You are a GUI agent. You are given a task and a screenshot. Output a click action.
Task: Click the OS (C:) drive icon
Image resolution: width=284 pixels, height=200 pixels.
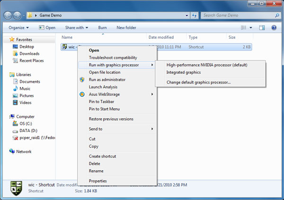click(x=15, y=123)
